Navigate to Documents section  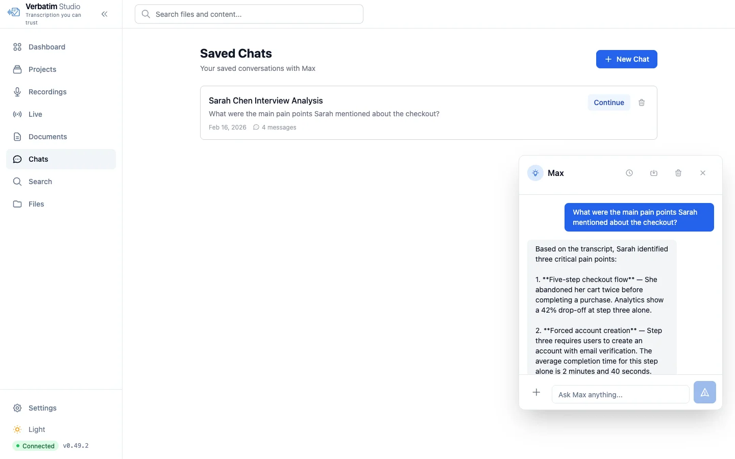click(x=47, y=137)
